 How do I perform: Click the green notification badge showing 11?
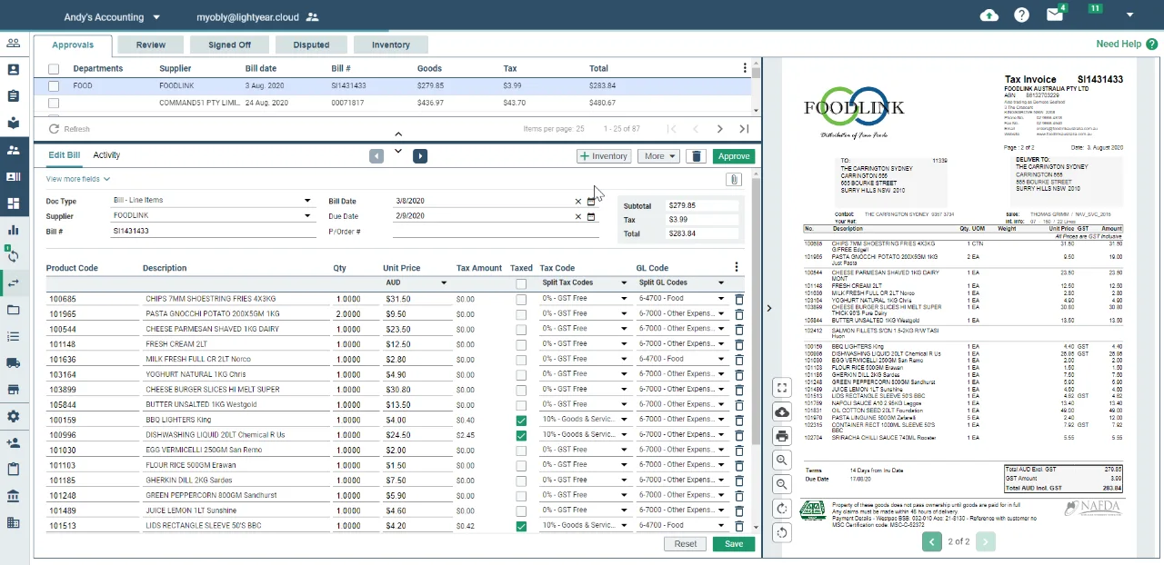coord(1095,8)
